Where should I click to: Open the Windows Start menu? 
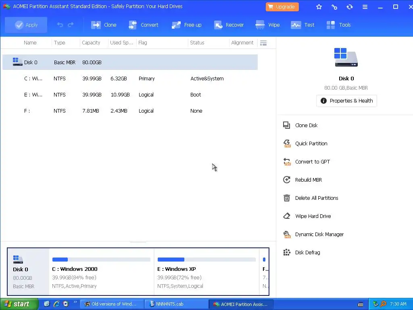point(19,304)
